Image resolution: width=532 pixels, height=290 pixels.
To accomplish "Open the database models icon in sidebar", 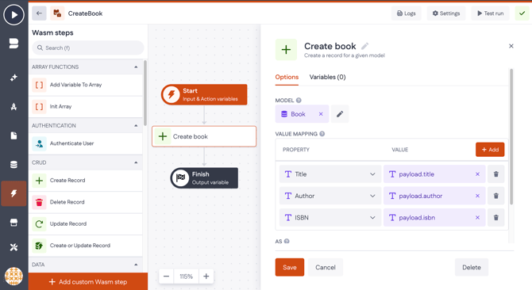I will 13,165.
